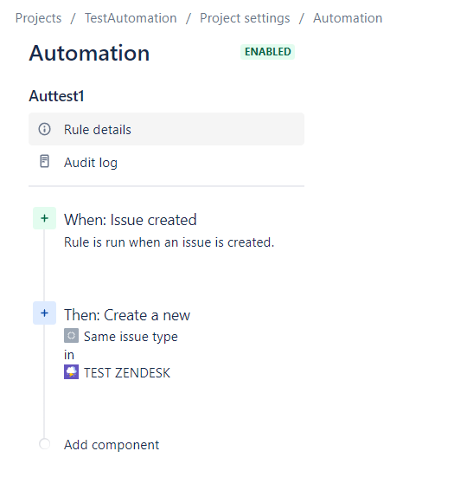Open the TestAutomation breadcrumb link
The image size is (454, 477).
click(131, 18)
